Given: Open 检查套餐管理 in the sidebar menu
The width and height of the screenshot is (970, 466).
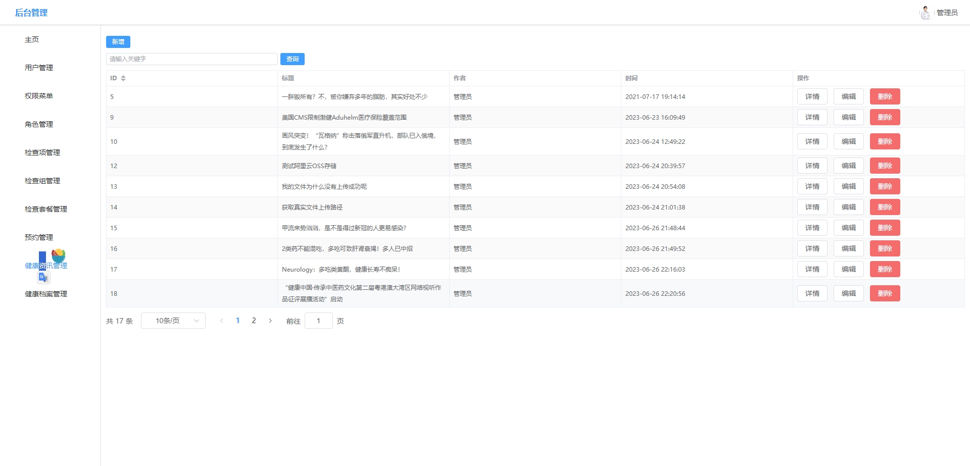Looking at the screenshot, I should [46, 209].
